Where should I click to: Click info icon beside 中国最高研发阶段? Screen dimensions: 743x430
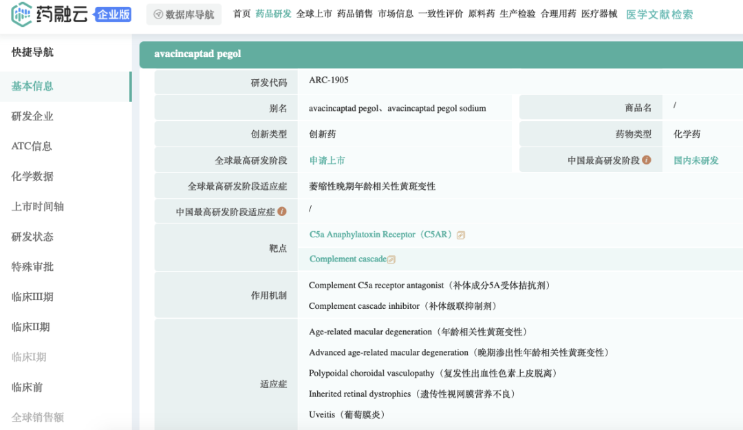(x=647, y=160)
